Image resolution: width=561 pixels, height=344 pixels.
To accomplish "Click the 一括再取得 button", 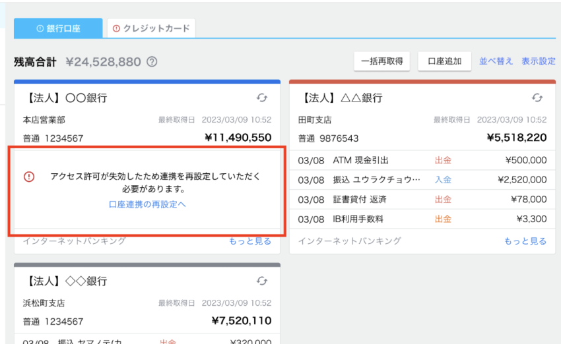I will 381,61.
